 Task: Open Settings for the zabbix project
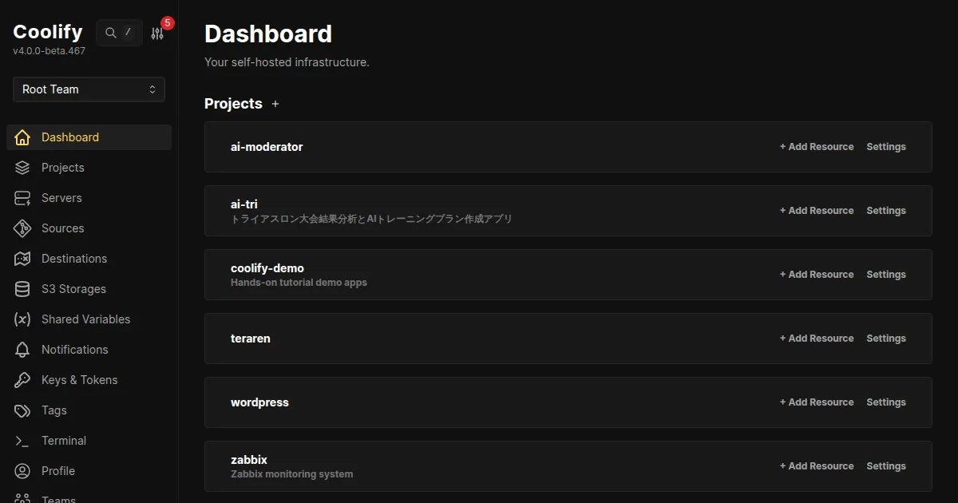tap(886, 466)
